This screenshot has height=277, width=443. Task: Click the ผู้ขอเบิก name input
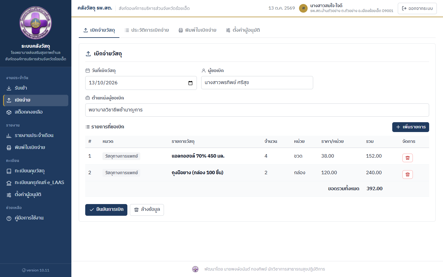[257, 83]
